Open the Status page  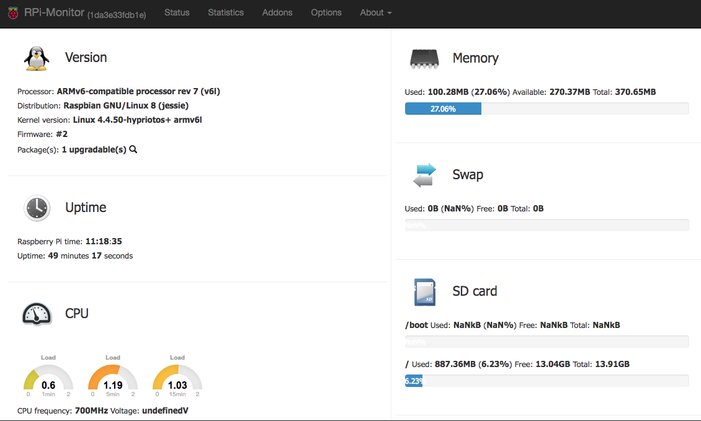pos(177,12)
